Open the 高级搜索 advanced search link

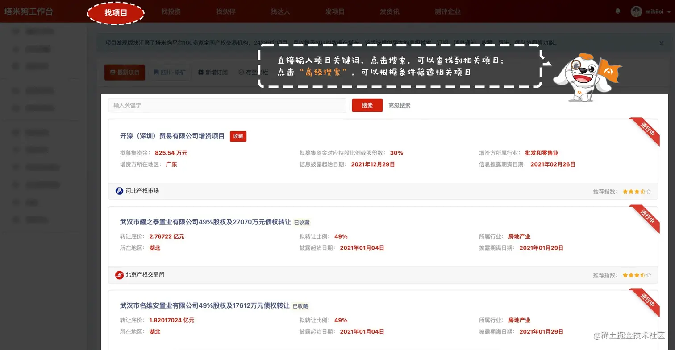tap(400, 106)
